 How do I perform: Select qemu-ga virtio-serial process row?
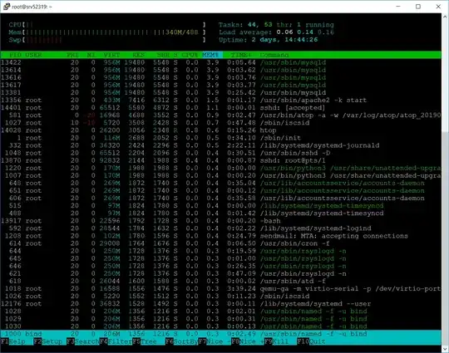pos(220,288)
